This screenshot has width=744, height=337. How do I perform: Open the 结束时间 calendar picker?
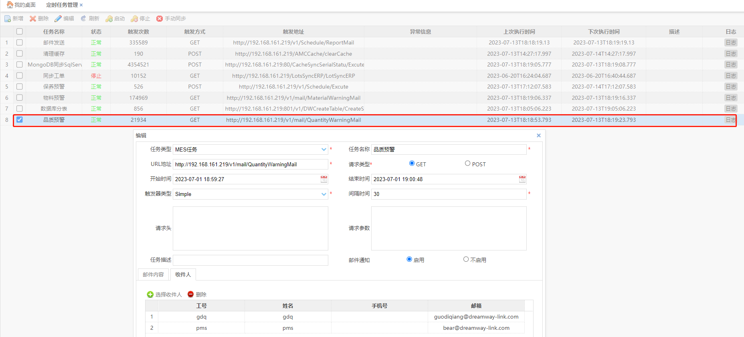coord(522,179)
